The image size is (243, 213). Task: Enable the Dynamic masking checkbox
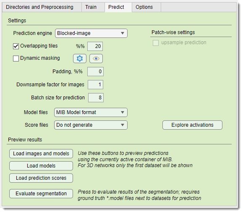pos(16,59)
